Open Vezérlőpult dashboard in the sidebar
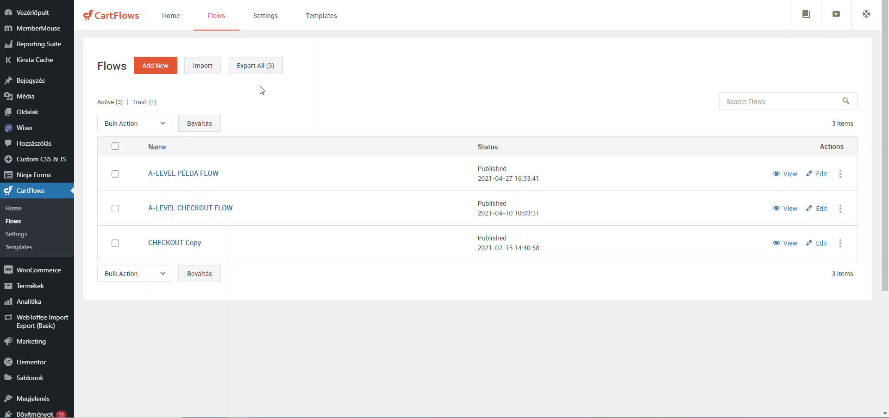Image resolution: width=889 pixels, height=418 pixels. [37, 12]
